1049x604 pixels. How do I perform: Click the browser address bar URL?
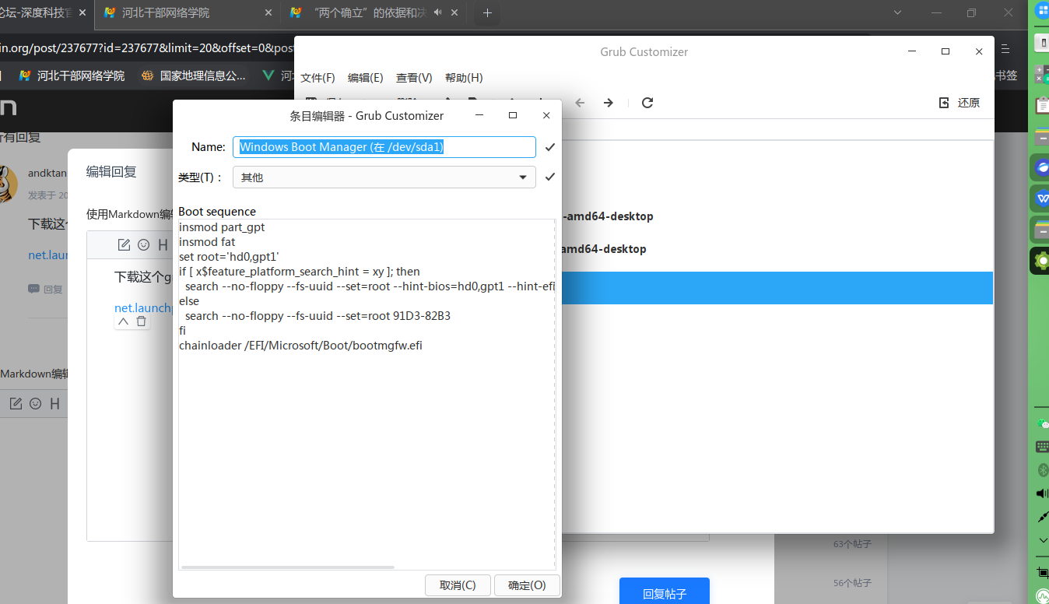[146, 47]
